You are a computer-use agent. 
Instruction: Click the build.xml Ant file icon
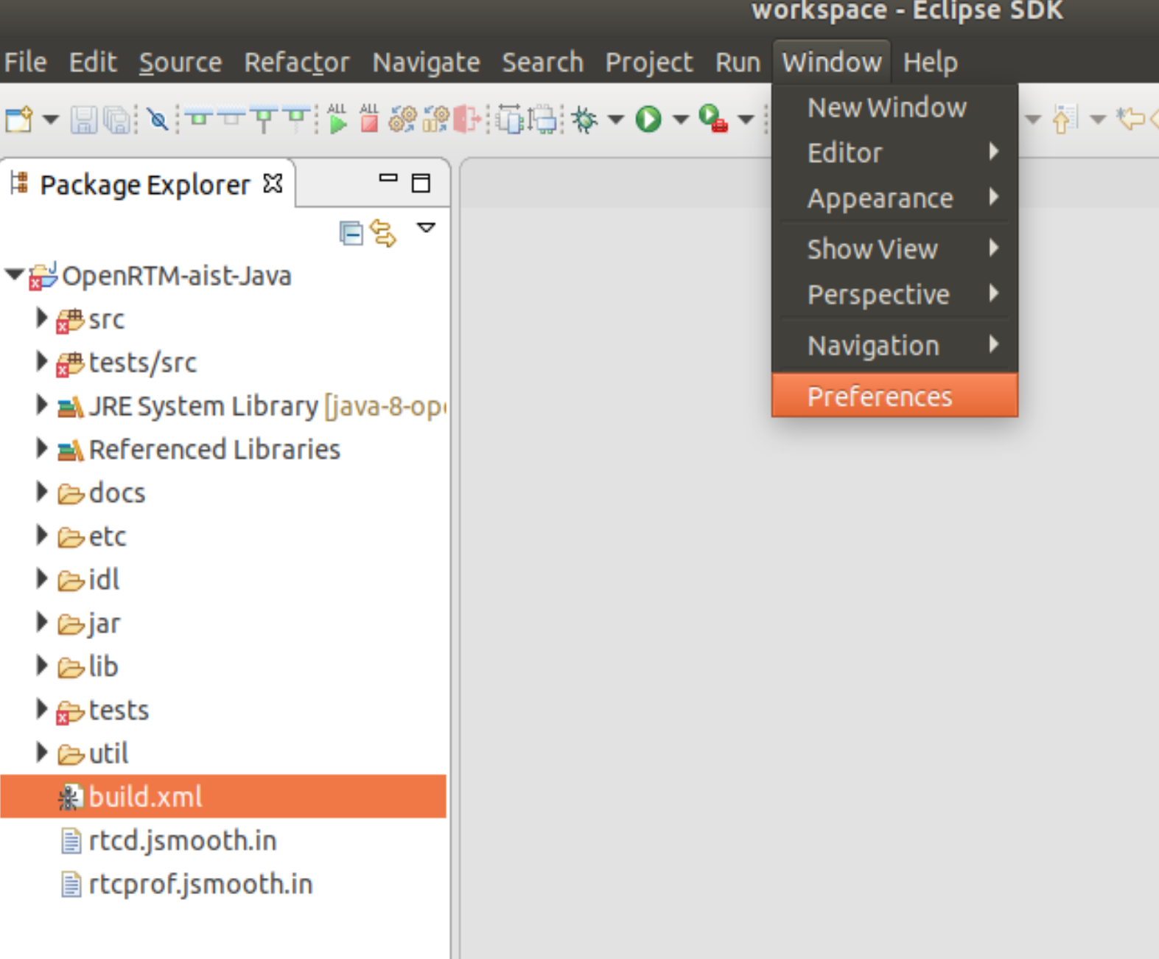[x=70, y=797]
